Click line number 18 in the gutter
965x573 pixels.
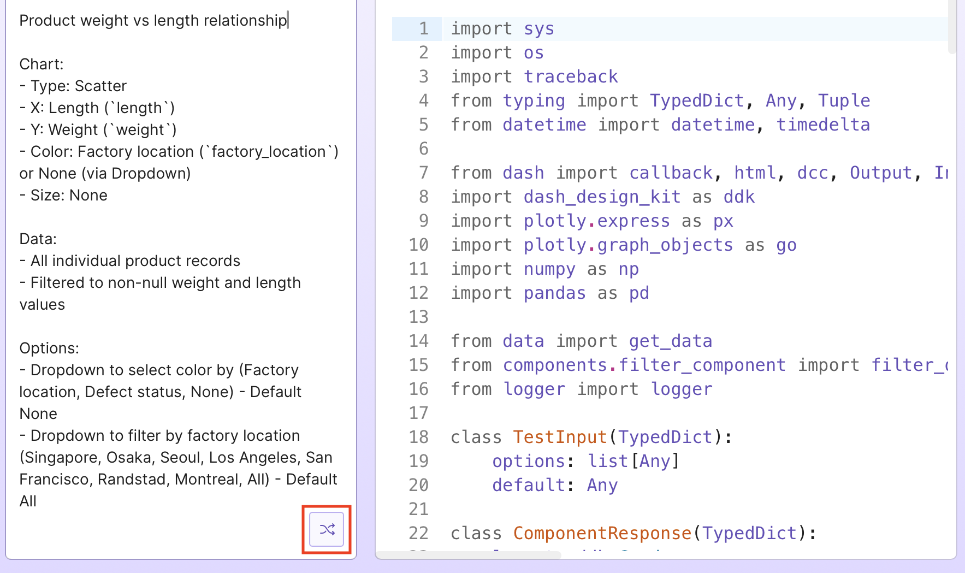pos(418,437)
